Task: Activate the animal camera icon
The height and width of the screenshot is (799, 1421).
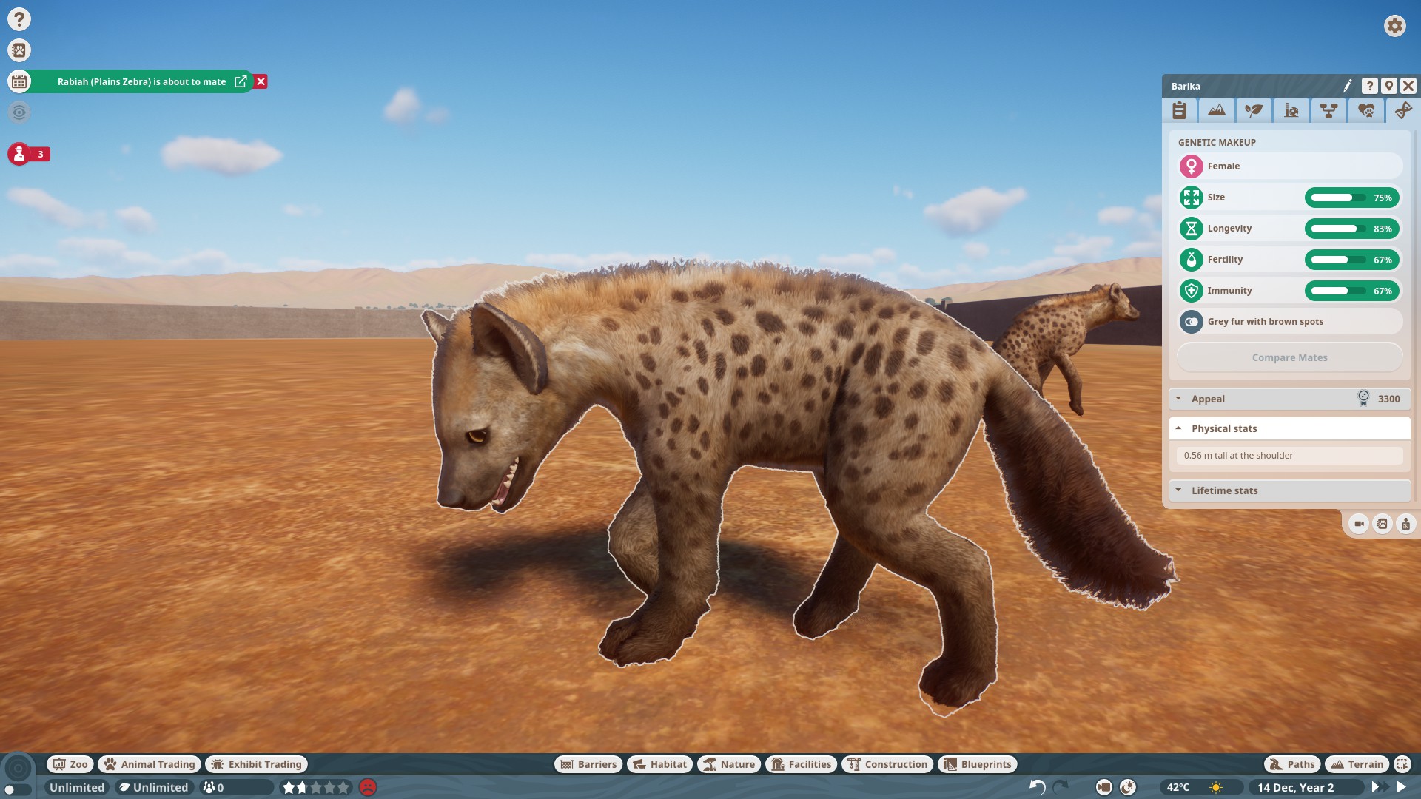Action: pos(1359,524)
